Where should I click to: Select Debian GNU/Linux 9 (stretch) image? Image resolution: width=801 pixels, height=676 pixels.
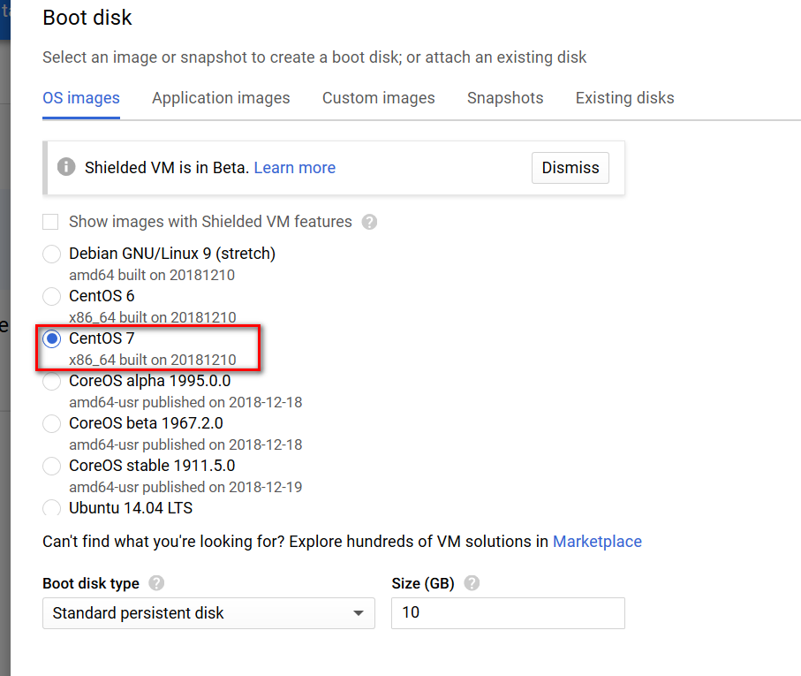pos(52,254)
